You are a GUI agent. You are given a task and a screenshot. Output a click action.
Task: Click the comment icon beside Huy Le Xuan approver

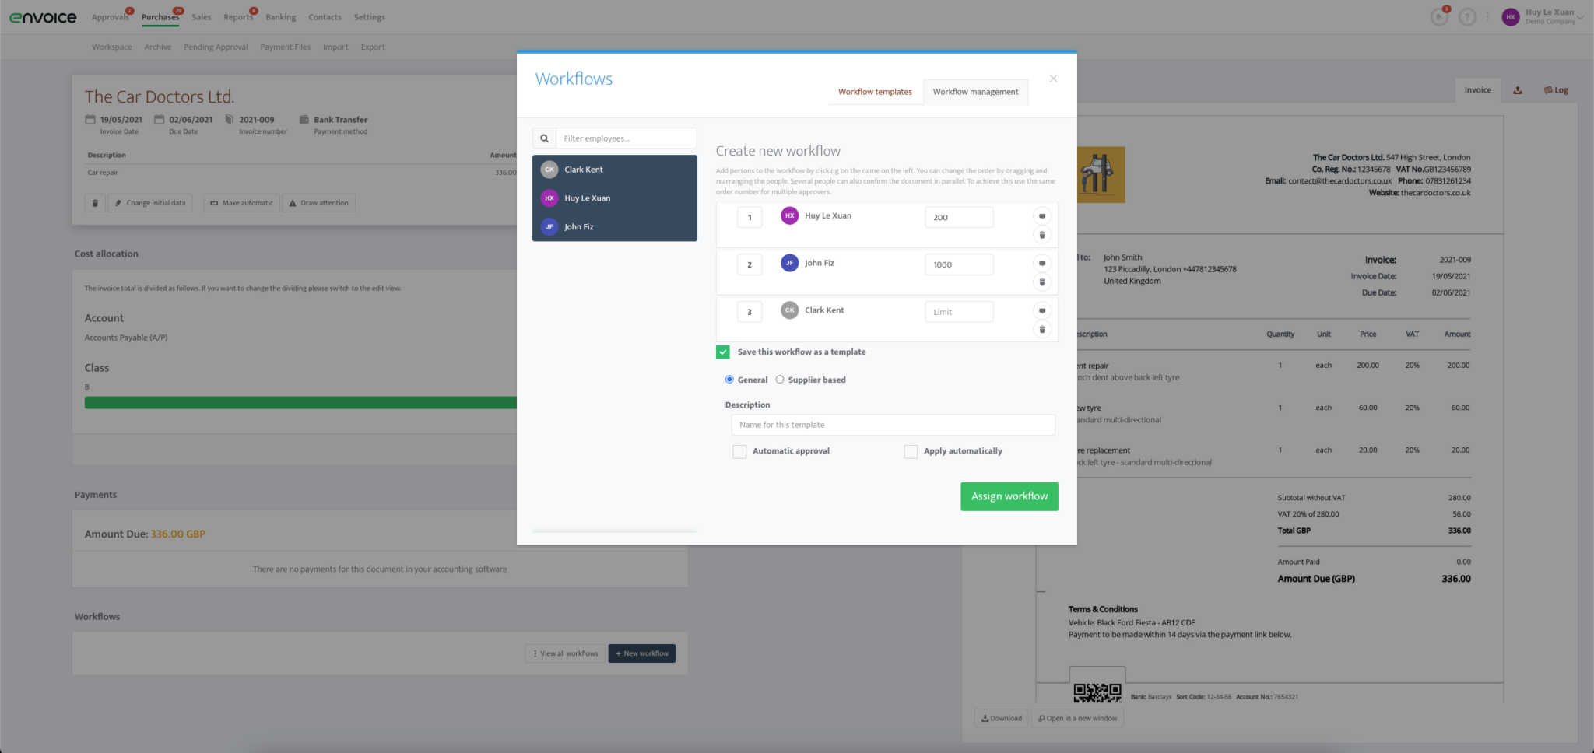[1042, 215]
